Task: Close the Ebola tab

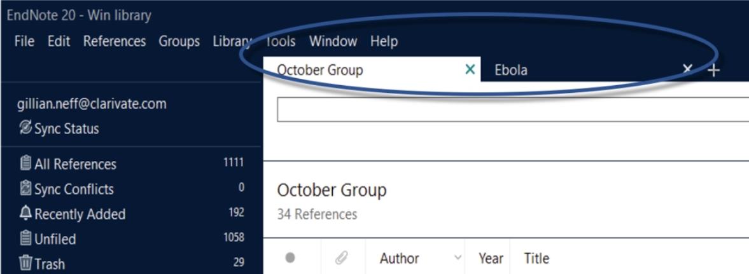Action: point(688,70)
